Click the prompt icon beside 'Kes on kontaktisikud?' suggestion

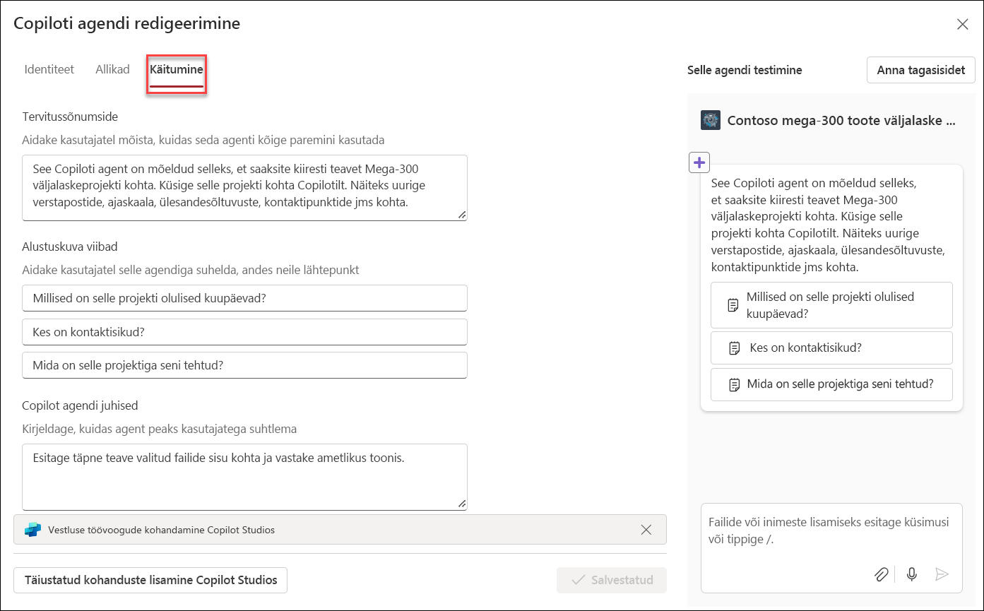tap(735, 348)
